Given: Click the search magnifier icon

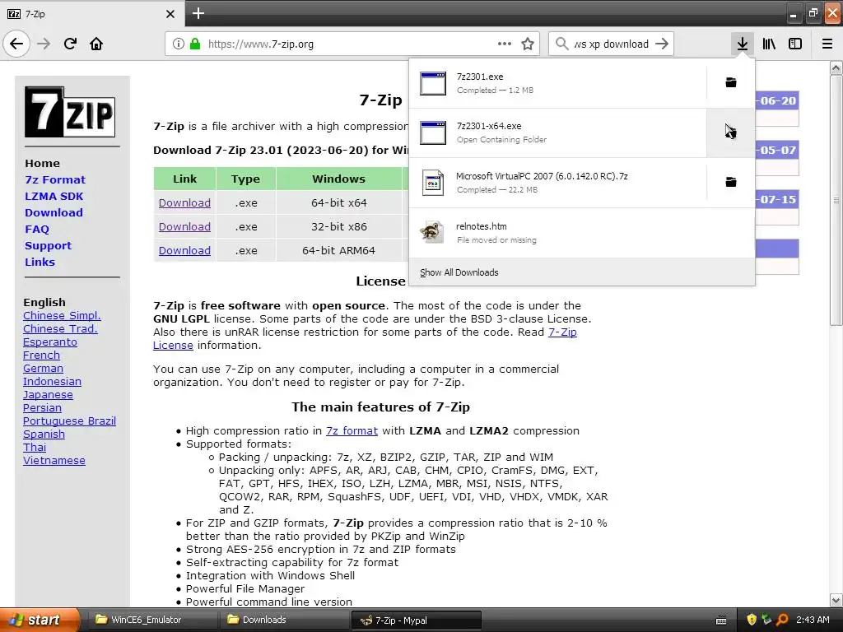Looking at the screenshot, I should (x=561, y=44).
